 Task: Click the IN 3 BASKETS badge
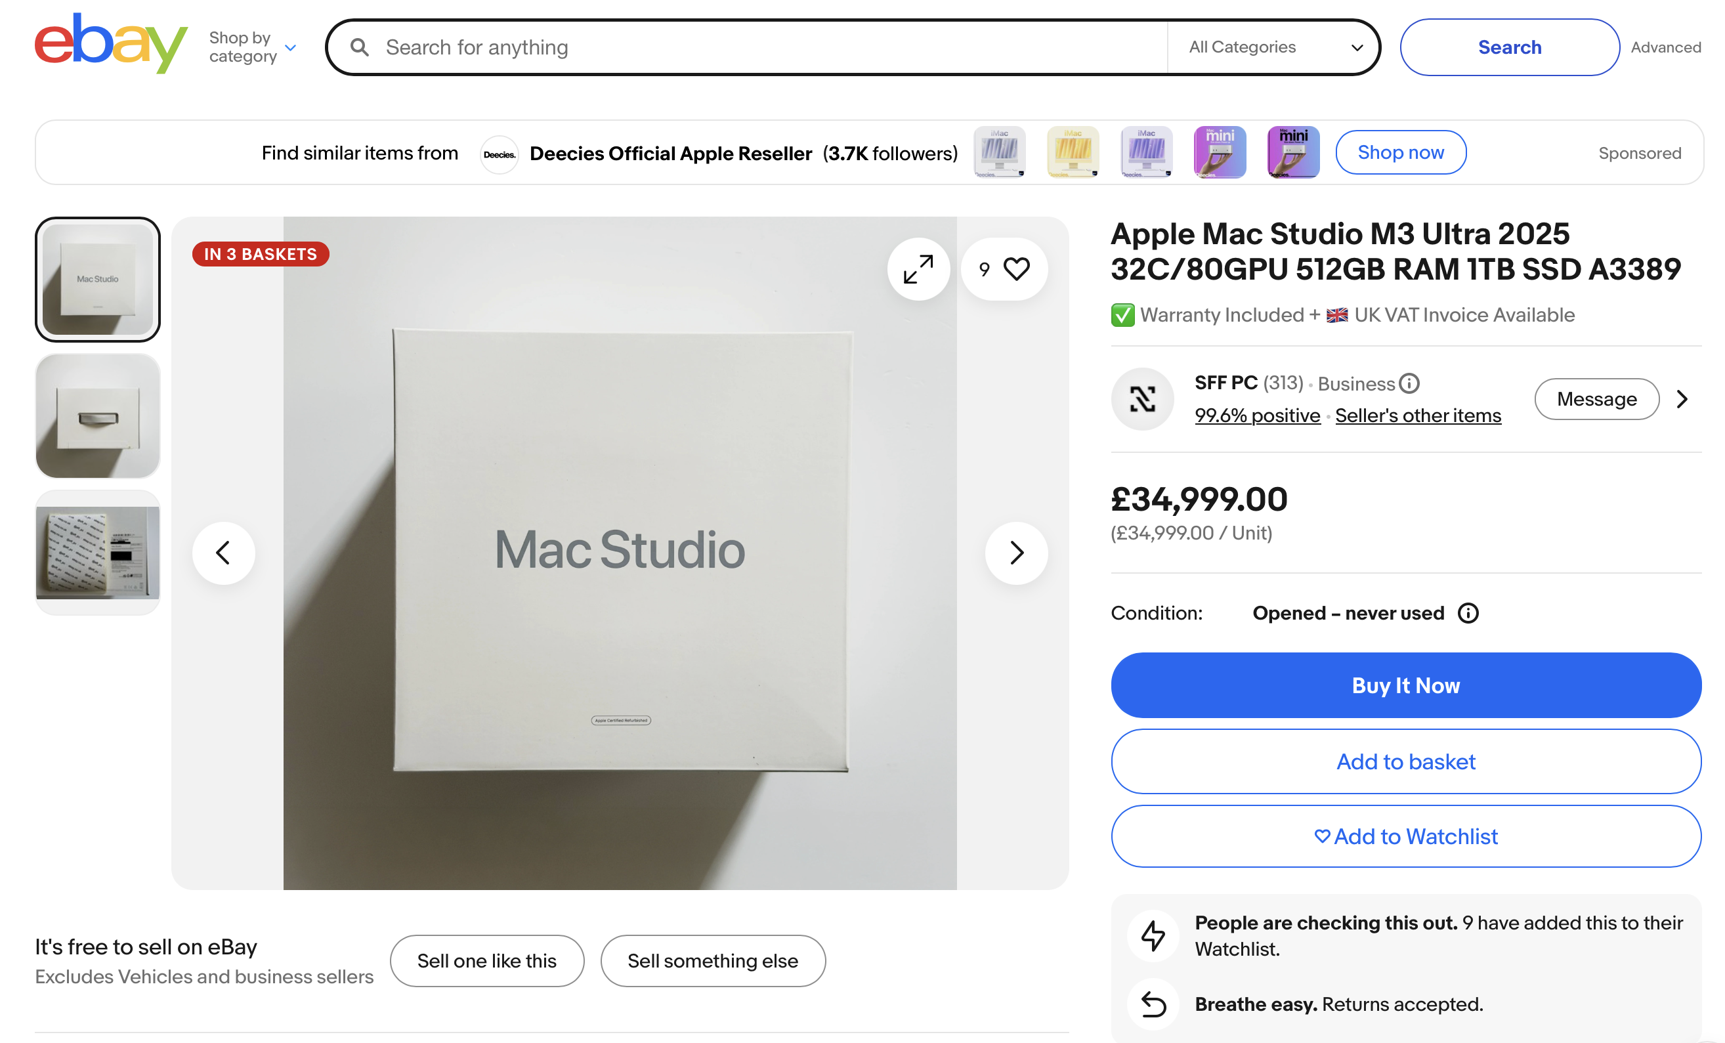click(x=261, y=254)
